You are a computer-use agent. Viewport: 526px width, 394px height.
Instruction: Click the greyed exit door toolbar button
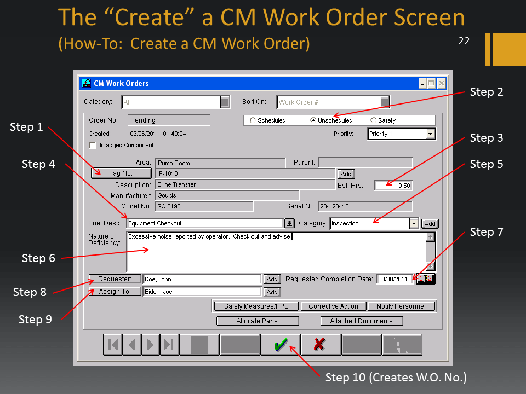click(x=402, y=344)
